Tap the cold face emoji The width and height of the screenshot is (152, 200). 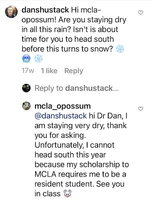pyautogui.click(x=26, y=59)
